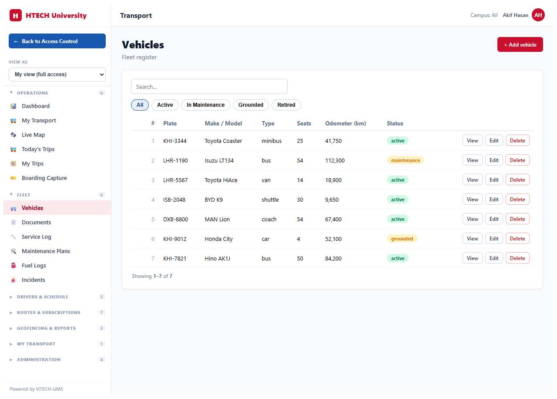Screen dimensions: 557x399
Task: Edit vehicle LHR-1190
Action: [x=494, y=160]
